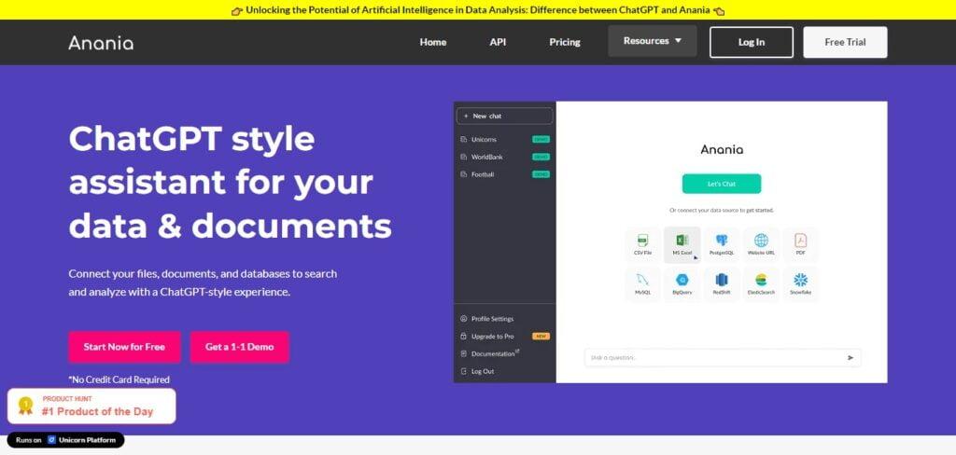
Task: Open the yellow banner article link
Action: click(478, 10)
